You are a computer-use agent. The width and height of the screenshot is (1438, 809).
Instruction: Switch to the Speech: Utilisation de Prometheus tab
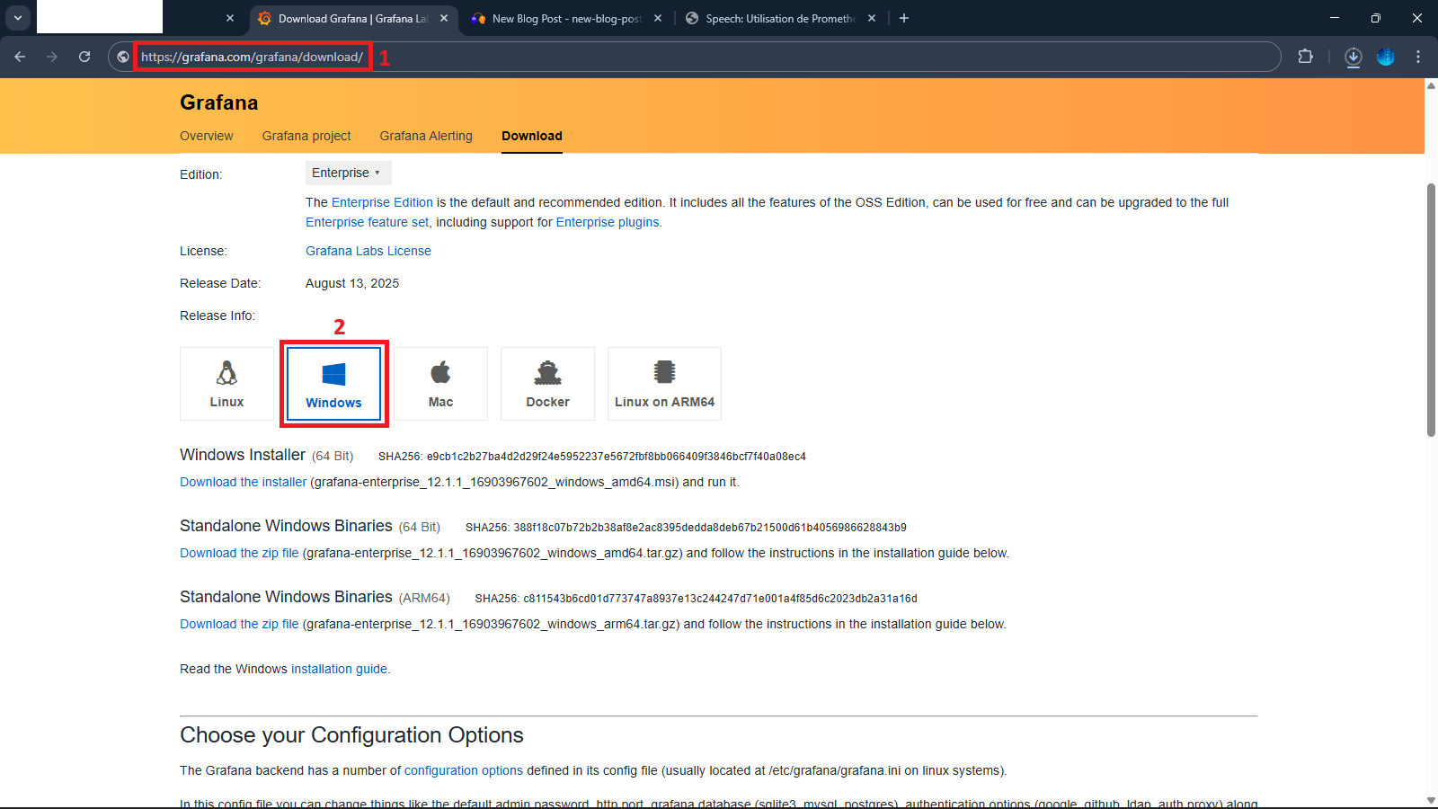click(780, 18)
